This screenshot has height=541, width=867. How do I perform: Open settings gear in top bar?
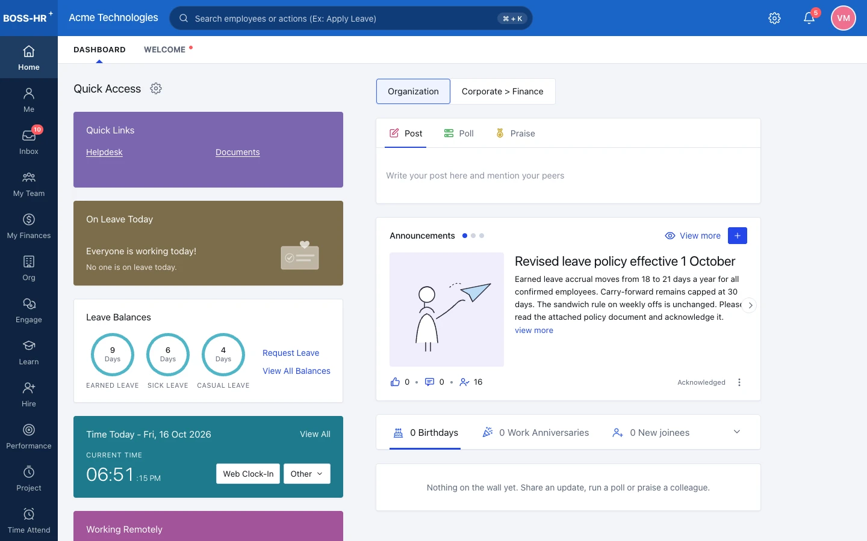[775, 18]
